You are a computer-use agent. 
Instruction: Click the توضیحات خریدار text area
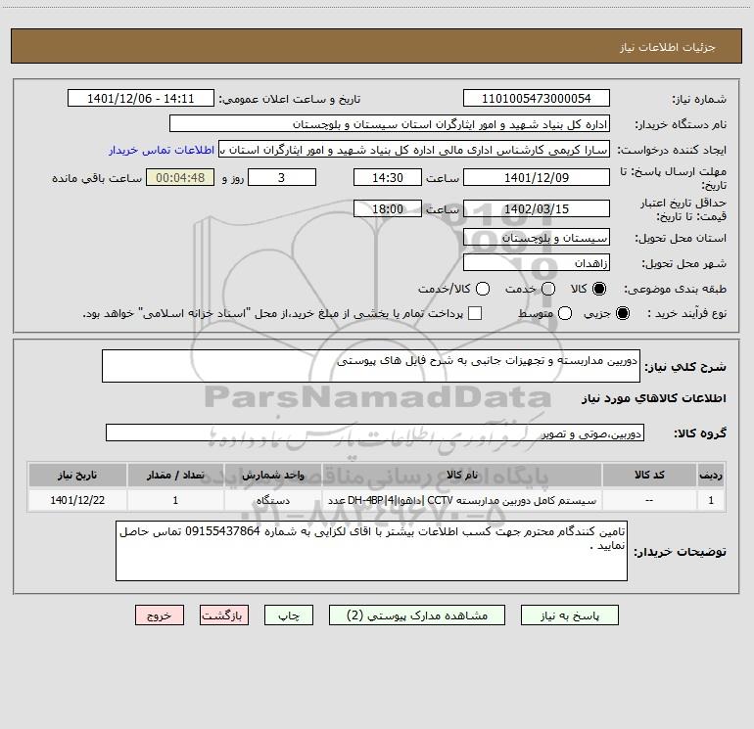[x=371, y=551]
